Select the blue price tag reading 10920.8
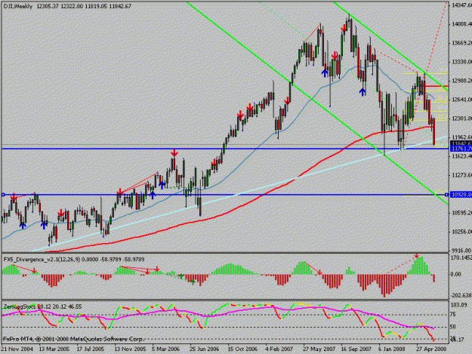The height and width of the screenshot is (354, 472). pos(461,195)
